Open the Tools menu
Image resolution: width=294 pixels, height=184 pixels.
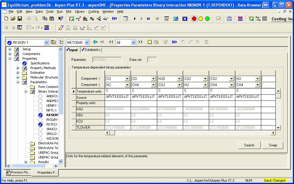coord(50,11)
